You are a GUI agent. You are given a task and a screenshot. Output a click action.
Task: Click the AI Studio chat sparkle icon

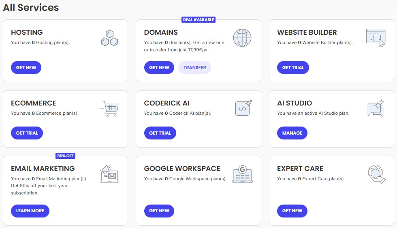pos(376,108)
